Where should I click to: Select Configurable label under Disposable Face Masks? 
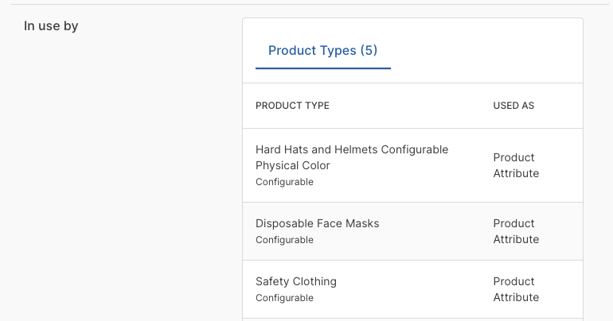[284, 240]
